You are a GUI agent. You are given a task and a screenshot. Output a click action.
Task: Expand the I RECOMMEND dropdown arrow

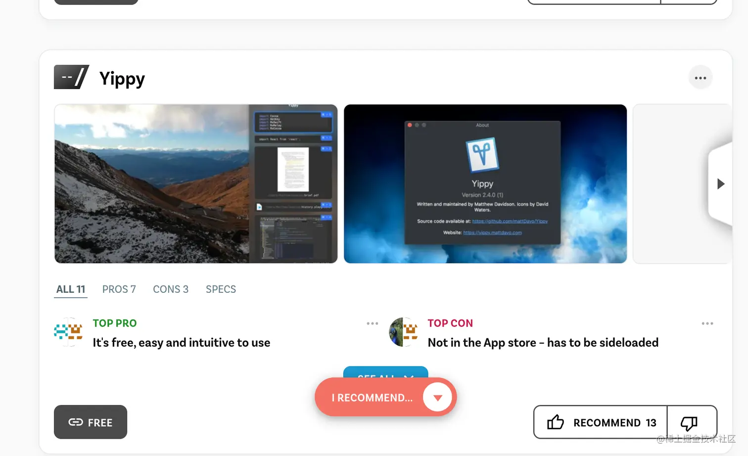click(x=437, y=397)
